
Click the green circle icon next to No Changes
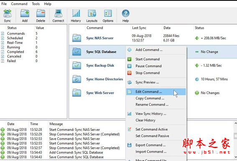click(x=197, y=93)
